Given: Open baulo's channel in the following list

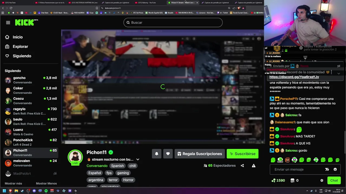Looking at the screenshot, I should pyautogui.click(x=31, y=122).
